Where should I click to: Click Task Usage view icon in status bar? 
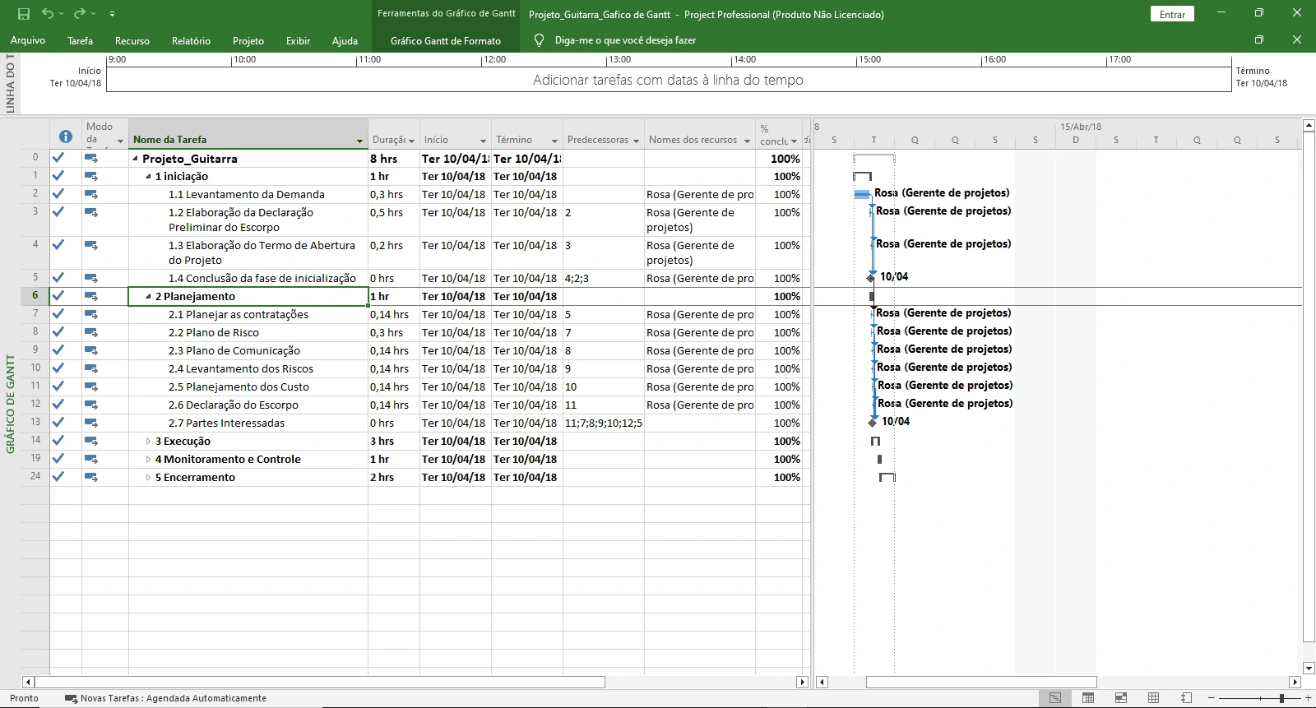[x=1088, y=698]
